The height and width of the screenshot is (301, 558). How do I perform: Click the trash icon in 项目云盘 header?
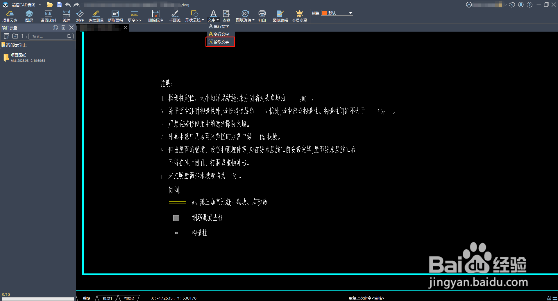pyautogui.click(x=63, y=28)
